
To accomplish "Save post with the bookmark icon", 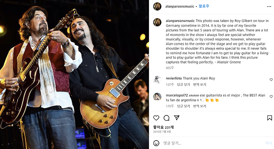I will point(270,118).
